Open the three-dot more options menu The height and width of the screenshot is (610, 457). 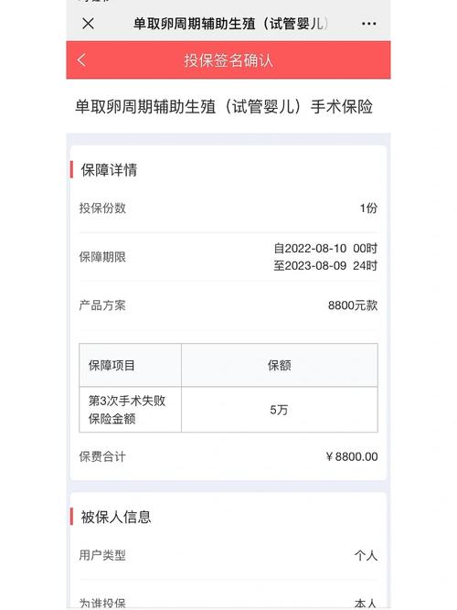tap(368, 24)
